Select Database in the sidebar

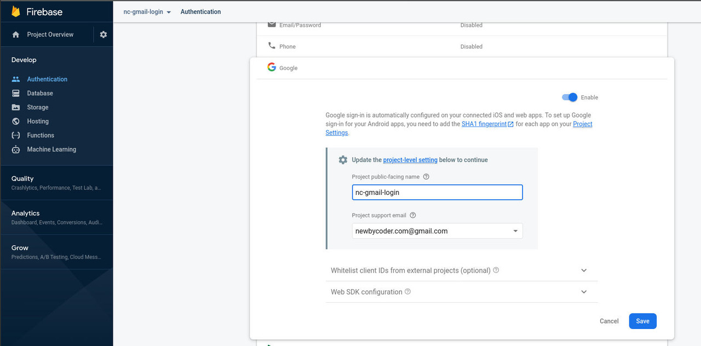coord(40,93)
